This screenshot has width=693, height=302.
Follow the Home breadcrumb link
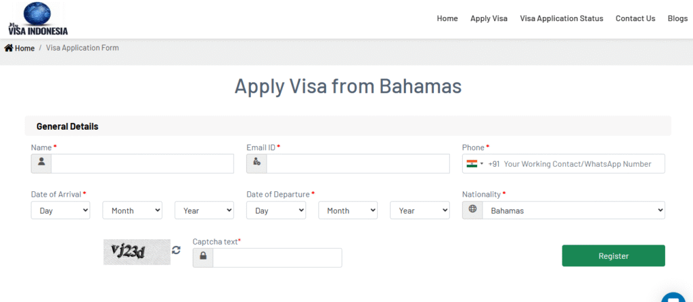tap(24, 48)
